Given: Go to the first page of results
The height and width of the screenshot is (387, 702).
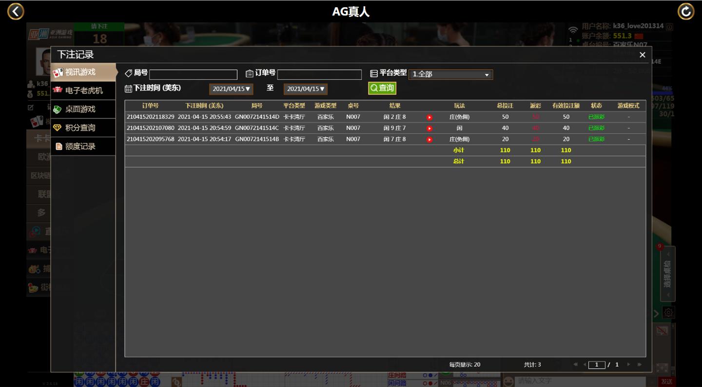Looking at the screenshot, I should [x=576, y=365].
